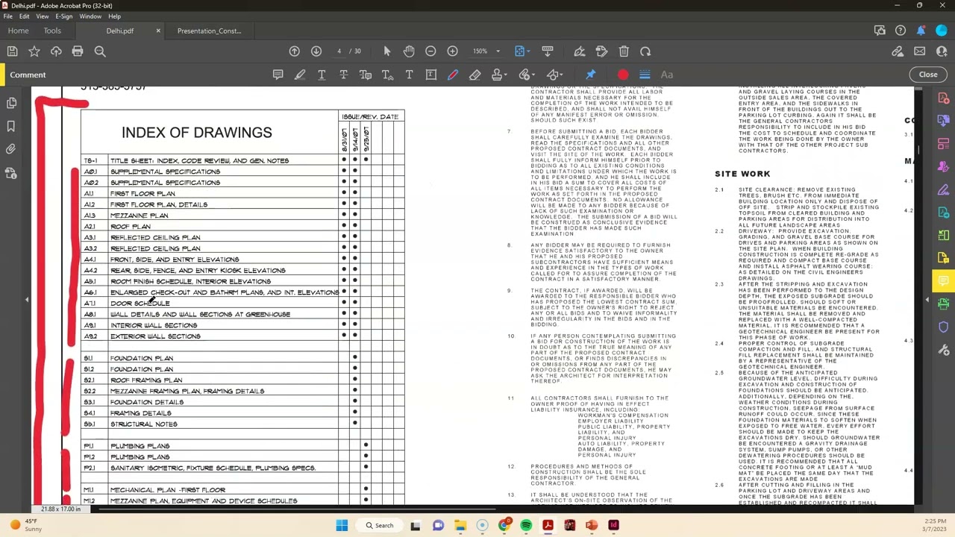Add a sticky note comment
955x537 pixels.
pyautogui.click(x=278, y=75)
